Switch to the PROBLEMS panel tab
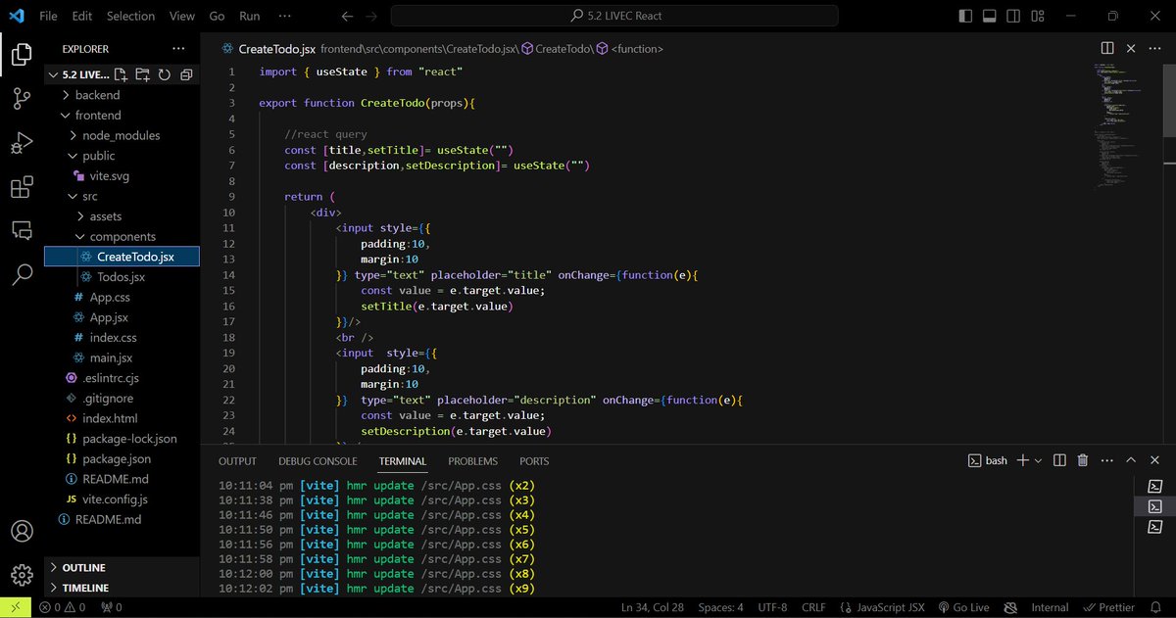This screenshot has height=618, width=1176. (472, 461)
